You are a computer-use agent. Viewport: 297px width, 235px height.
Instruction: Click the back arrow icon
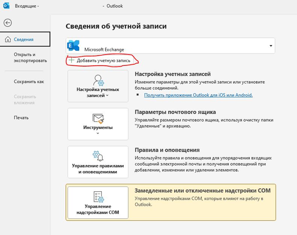click(8, 23)
